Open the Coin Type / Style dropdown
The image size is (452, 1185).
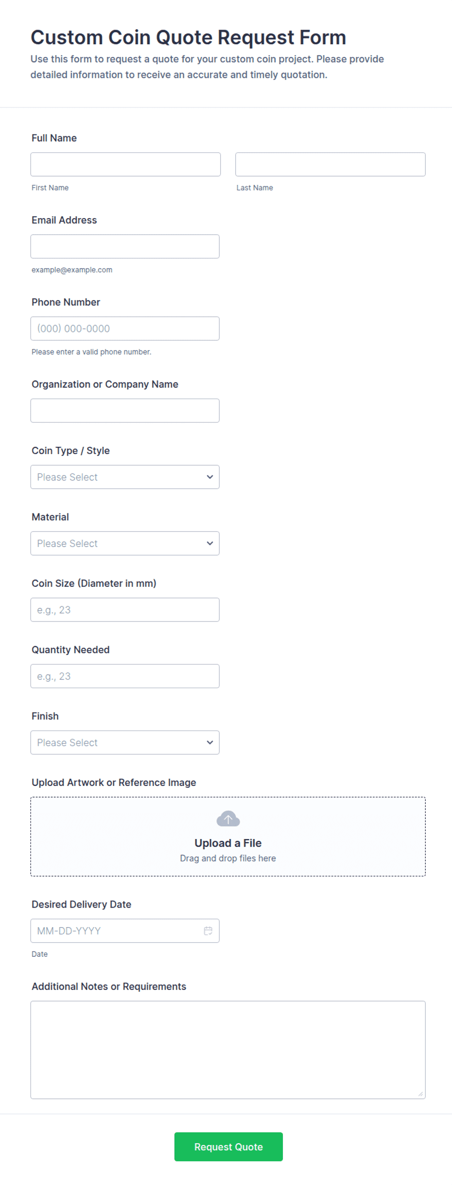pos(125,477)
